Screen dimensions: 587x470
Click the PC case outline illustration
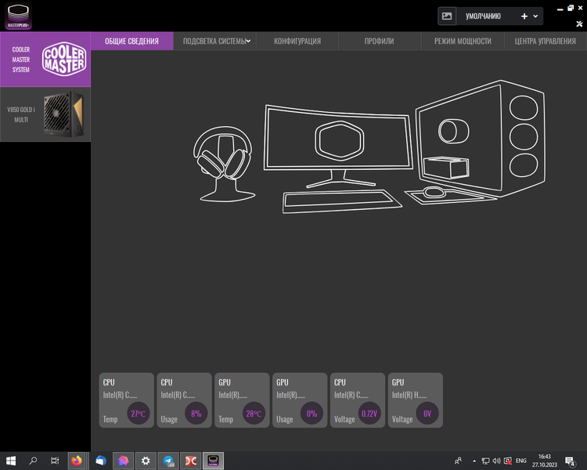pos(481,138)
